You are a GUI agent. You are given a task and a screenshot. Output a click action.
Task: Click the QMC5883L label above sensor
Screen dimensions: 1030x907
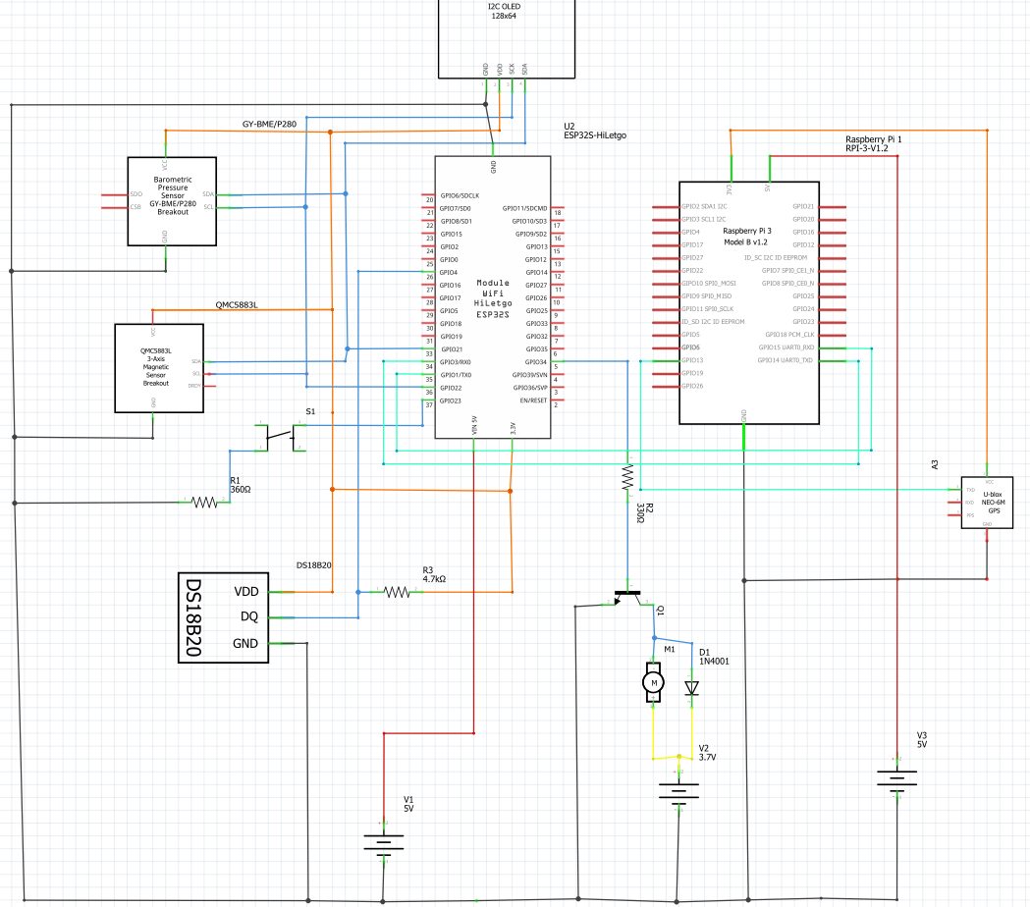pos(237,304)
